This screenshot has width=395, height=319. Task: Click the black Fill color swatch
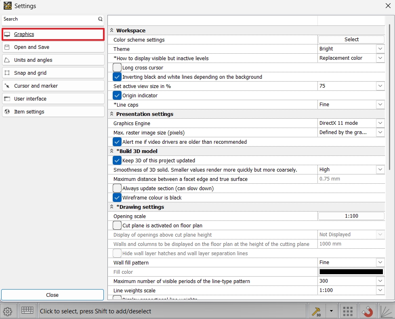click(x=351, y=272)
